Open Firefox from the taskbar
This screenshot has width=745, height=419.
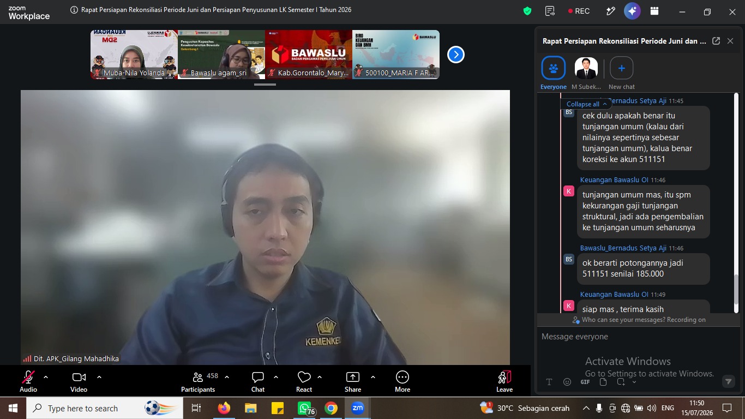click(224, 408)
